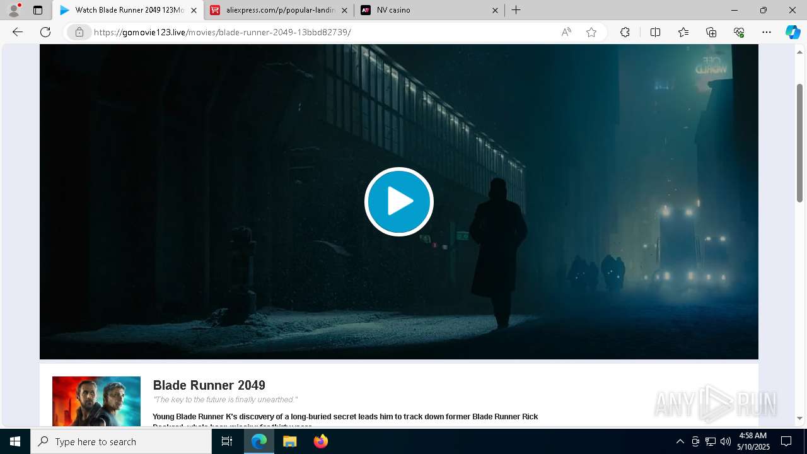Click the address bar URL
The height and width of the screenshot is (454, 807).
(222, 32)
